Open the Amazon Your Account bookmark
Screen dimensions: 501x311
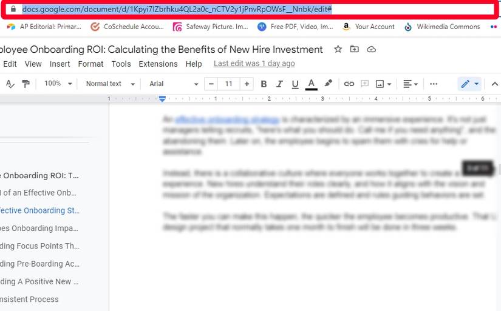coord(368,27)
